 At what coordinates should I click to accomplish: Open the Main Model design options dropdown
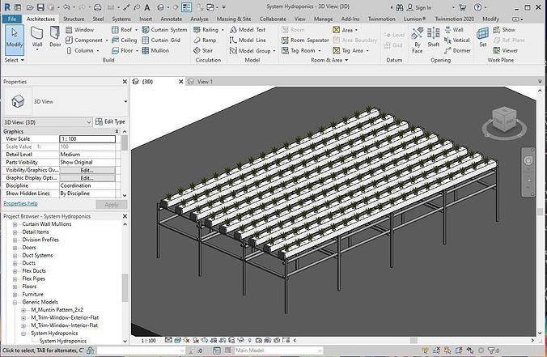278,351
